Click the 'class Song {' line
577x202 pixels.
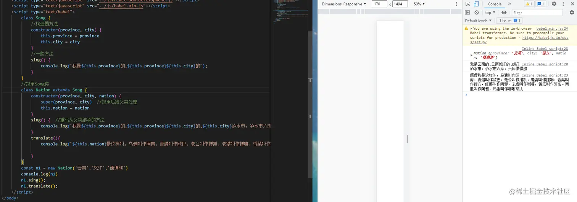click(35, 18)
